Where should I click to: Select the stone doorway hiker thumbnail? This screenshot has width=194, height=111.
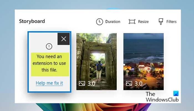tap(96, 62)
